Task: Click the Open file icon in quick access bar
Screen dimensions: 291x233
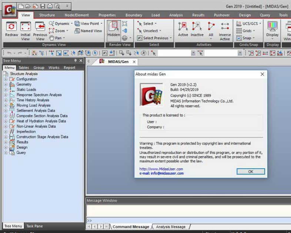Action: click(x=28, y=6)
